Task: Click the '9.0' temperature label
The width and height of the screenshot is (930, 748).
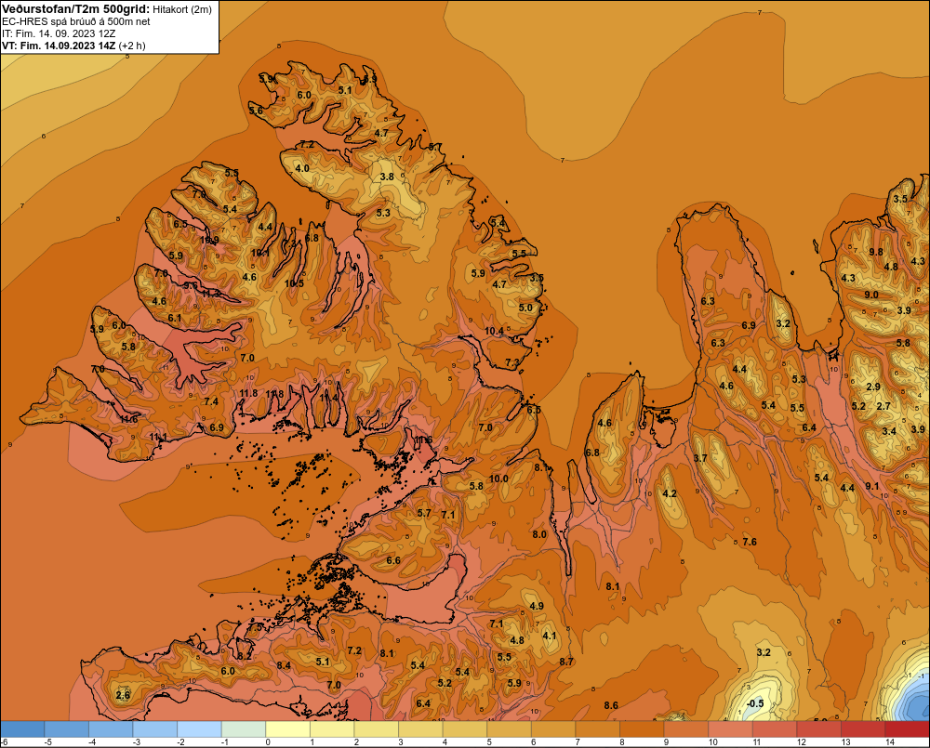Action: [871, 295]
